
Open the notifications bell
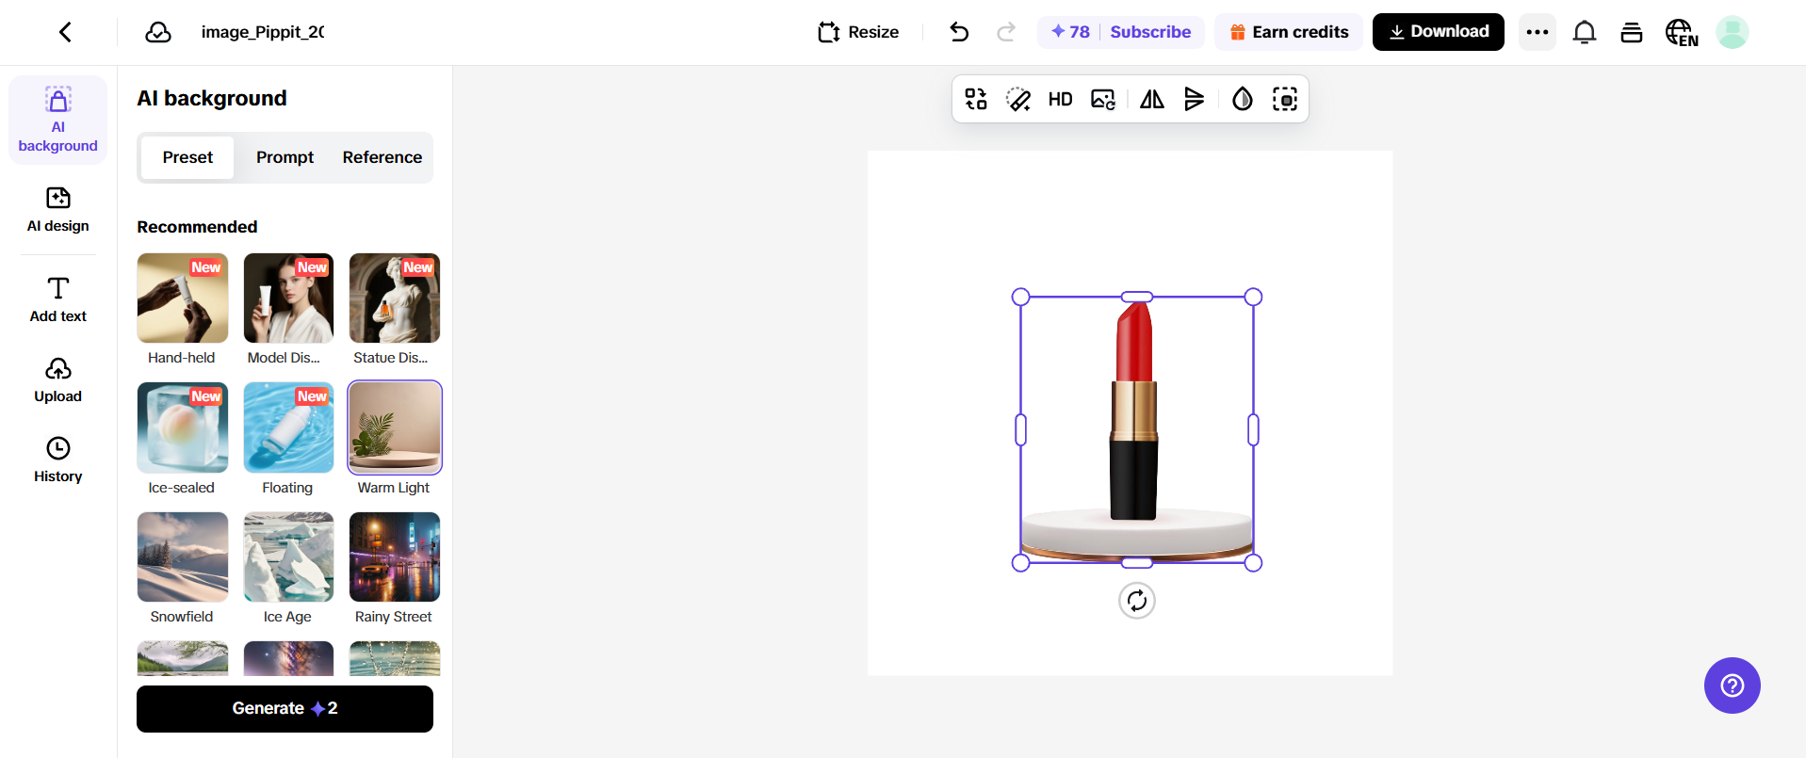pyautogui.click(x=1585, y=32)
